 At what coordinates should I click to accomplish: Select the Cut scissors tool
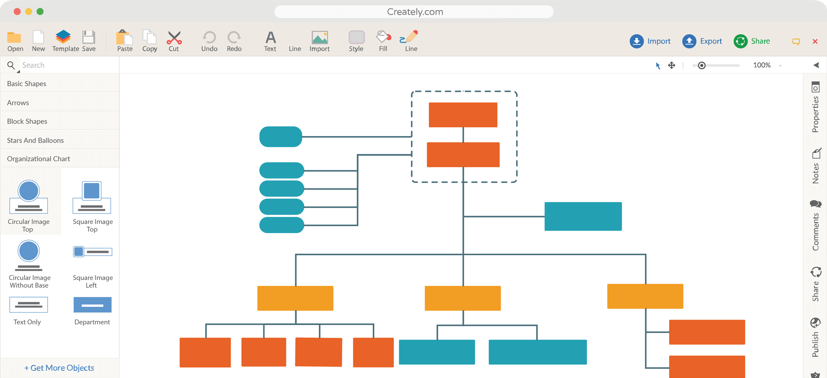pyautogui.click(x=174, y=38)
